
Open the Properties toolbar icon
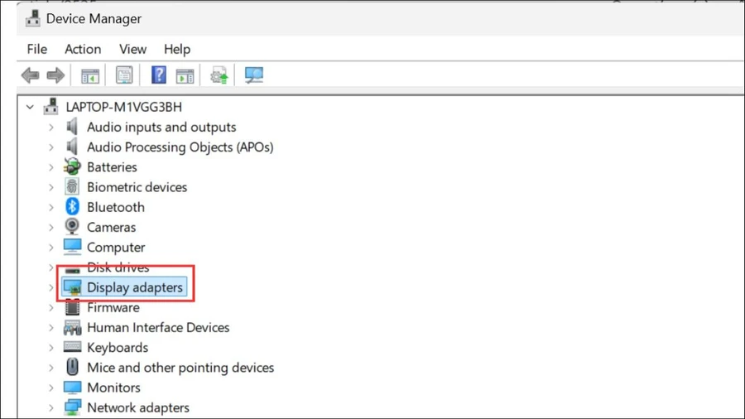pyautogui.click(x=124, y=75)
